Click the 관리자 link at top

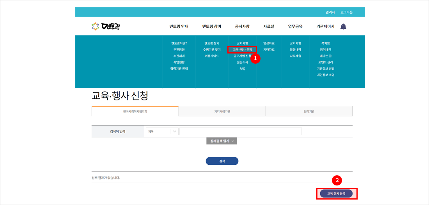[x=330, y=12]
